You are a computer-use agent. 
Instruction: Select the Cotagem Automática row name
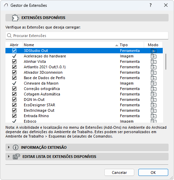click(x=42, y=94)
